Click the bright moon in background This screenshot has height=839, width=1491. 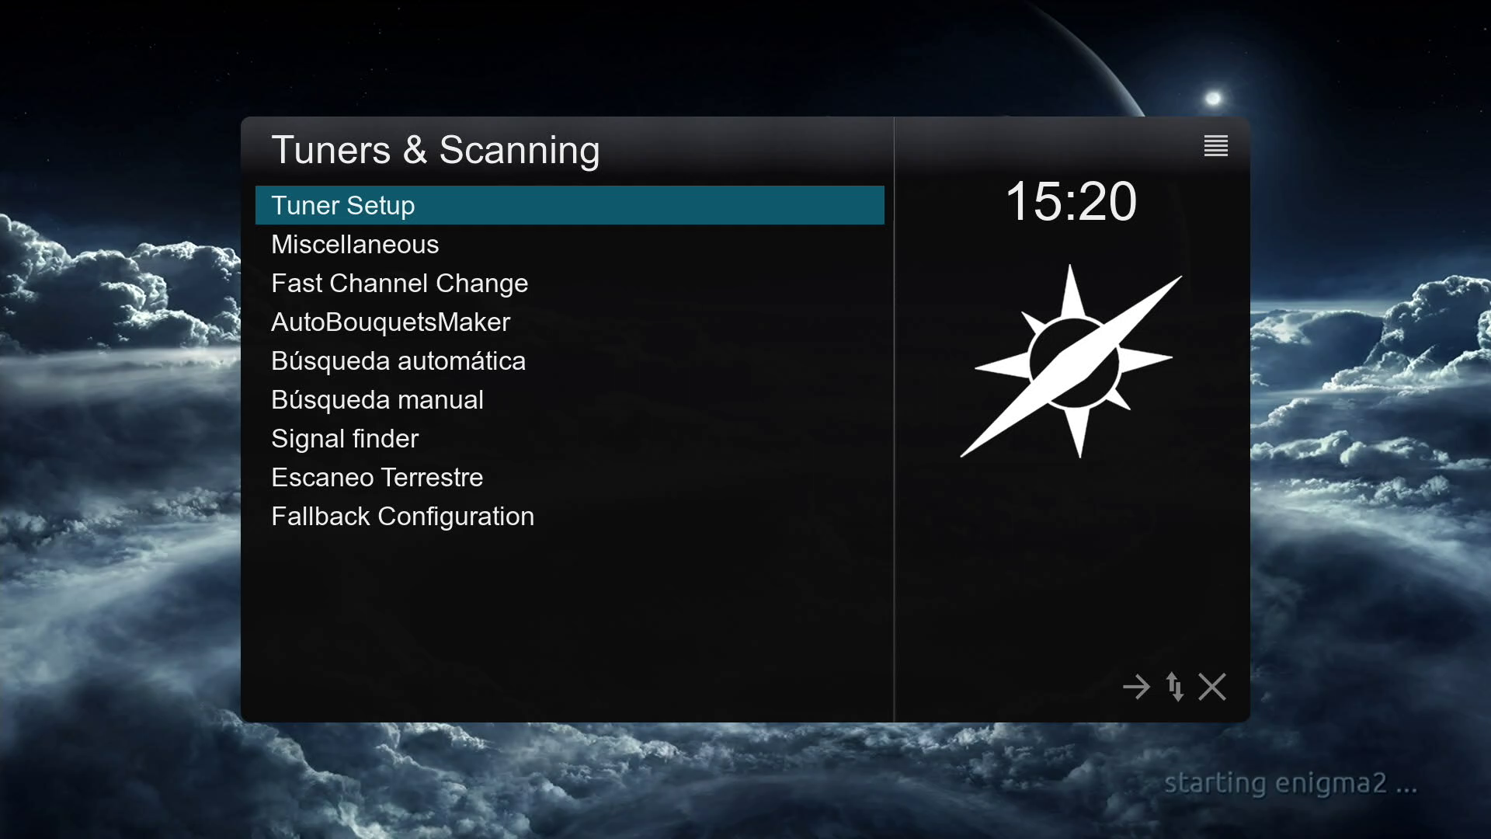pyautogui.click(x=1213, y=98)
